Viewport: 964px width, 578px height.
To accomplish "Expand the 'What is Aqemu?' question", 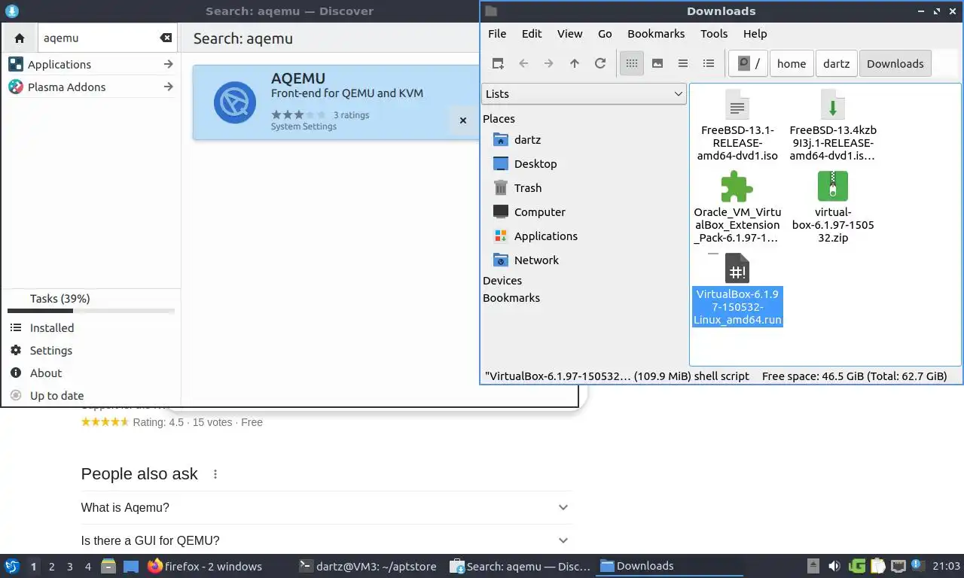I will pyautogui.click(x=326, y=508).
